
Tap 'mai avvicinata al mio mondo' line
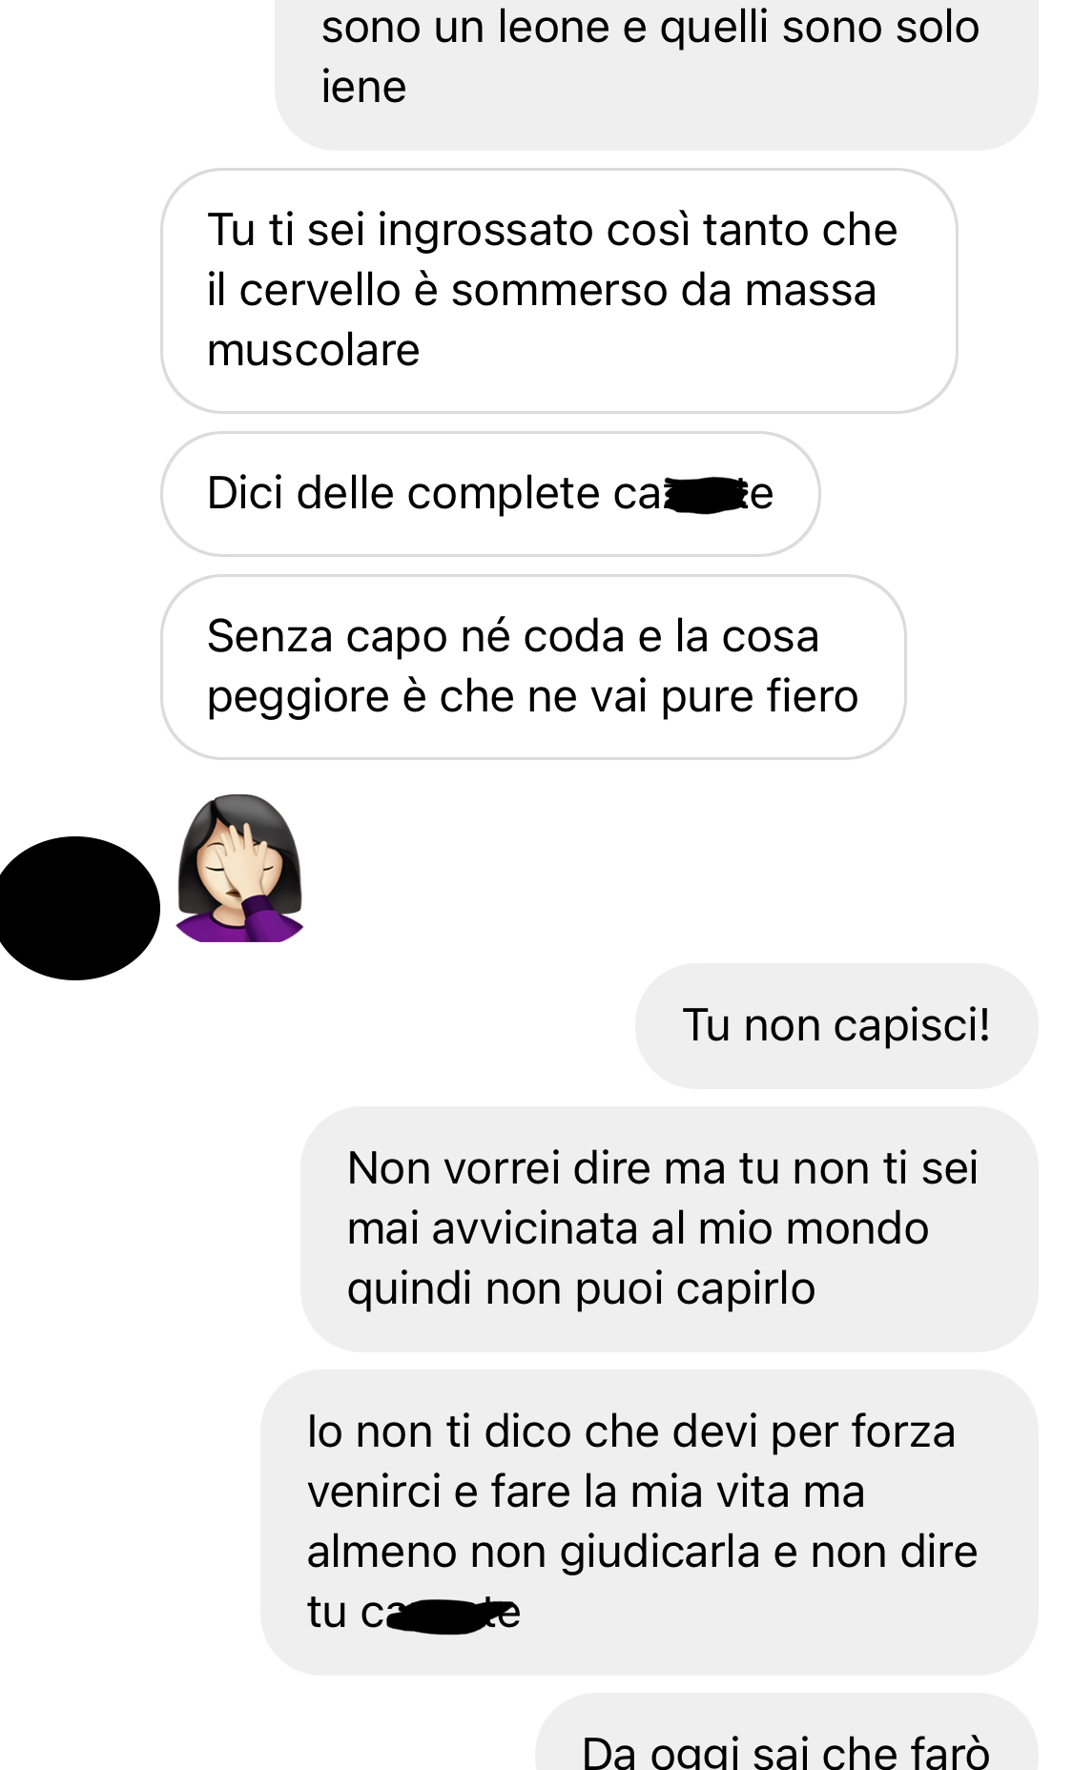[x=638, y=1229]
